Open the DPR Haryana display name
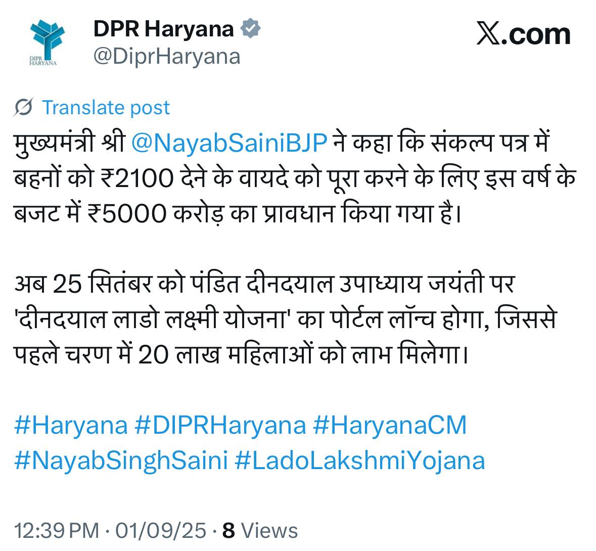This screenshot has width=596, height=551. [x=163, y=29]
